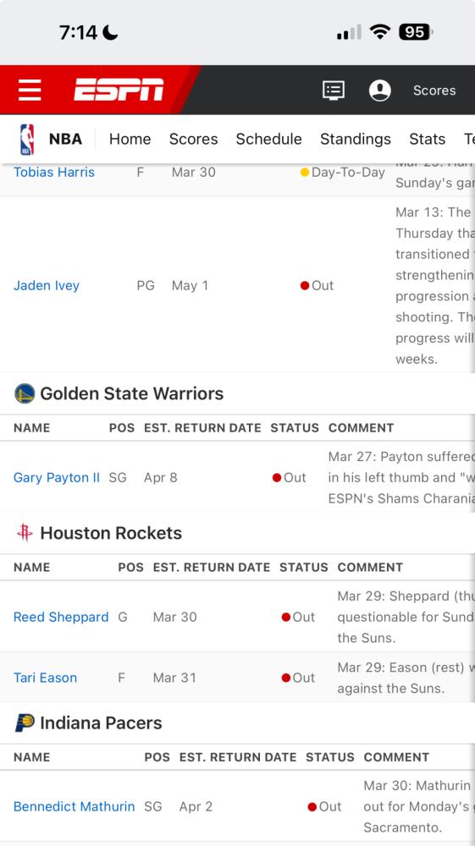Viewport: 475px width, 846px height.
Task: Open Tobias Harris player page
Action: 54,172
